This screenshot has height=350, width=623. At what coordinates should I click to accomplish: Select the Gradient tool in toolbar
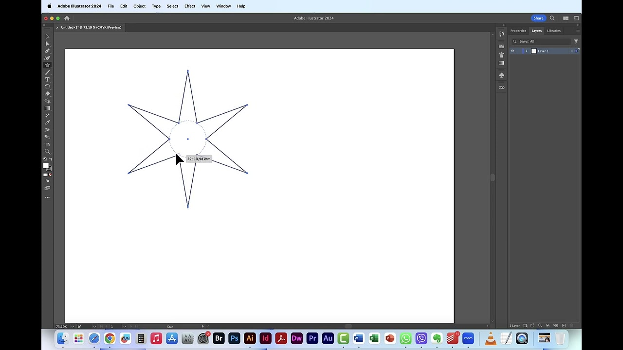(47, 108)
